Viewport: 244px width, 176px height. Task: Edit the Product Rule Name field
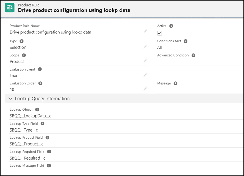[x=145, y=32]
